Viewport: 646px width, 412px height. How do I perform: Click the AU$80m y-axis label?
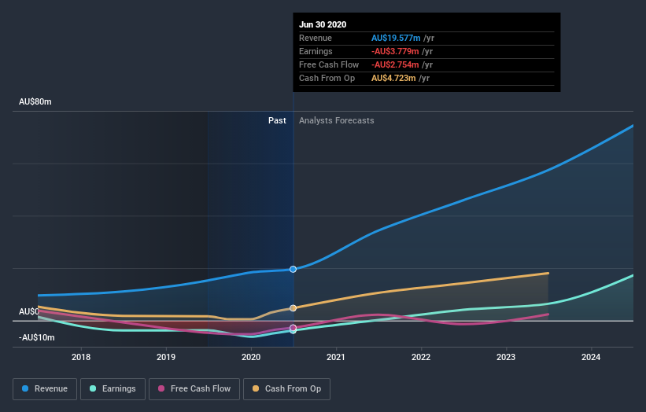click(x=35, y=101)
